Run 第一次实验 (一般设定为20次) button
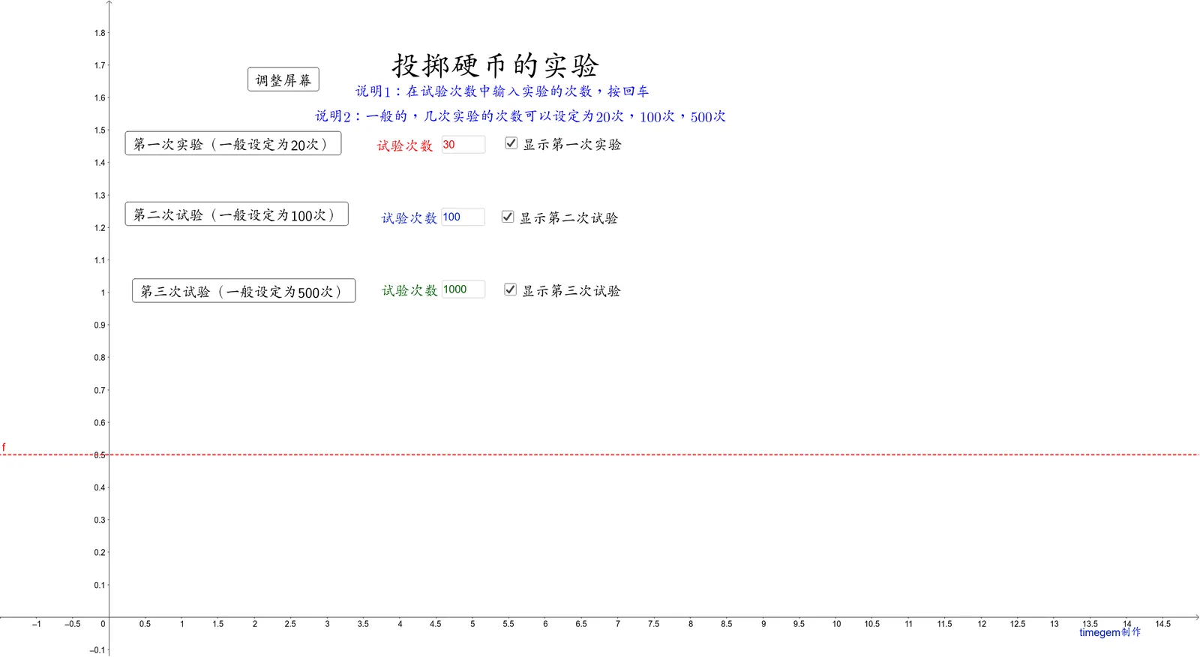This screenshot has height=657, width=1200. [233, 143]
